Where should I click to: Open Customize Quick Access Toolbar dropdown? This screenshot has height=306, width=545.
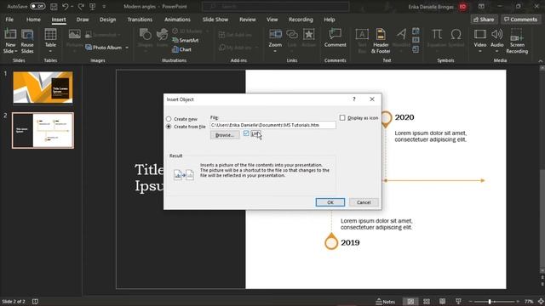click(x=104, y=6)
